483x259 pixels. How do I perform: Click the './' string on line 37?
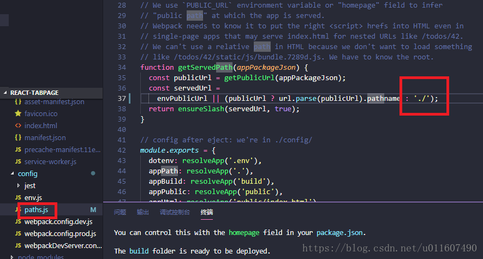pyautogui.click(x=422, y=99)
